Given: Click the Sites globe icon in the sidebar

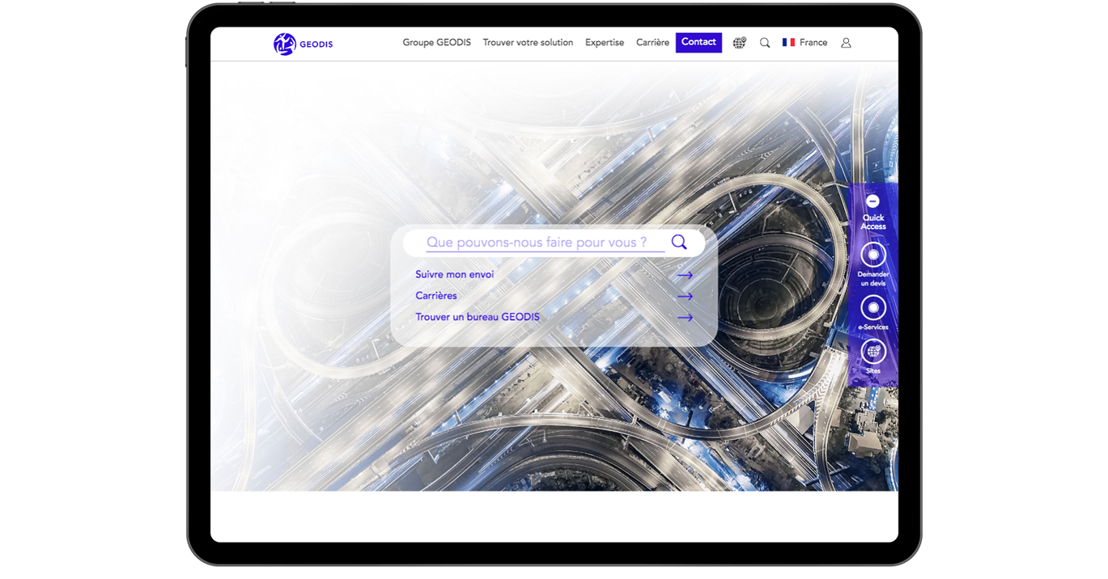Looking at the screenshot, I should tap(872, 352).
